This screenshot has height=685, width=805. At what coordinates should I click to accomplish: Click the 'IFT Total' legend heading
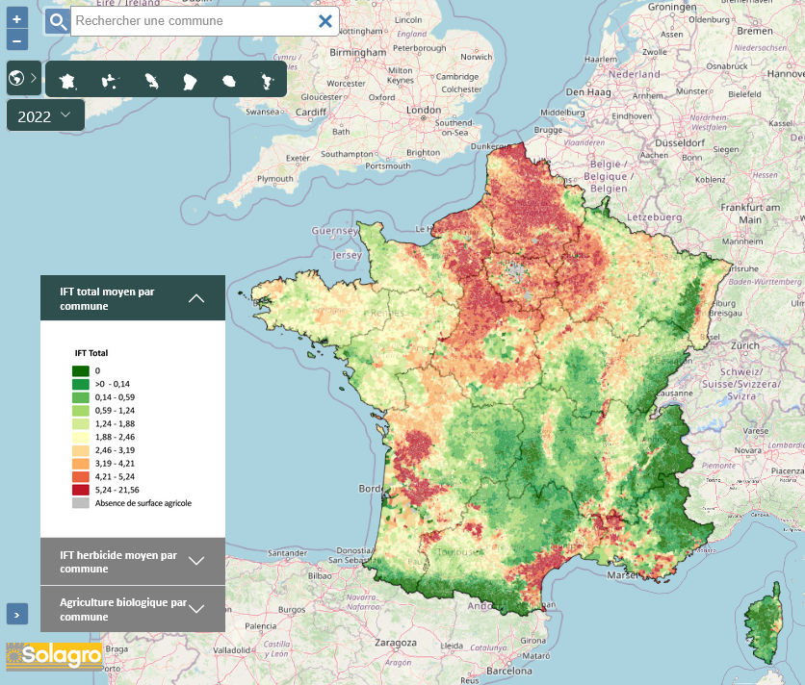point(91,353)
